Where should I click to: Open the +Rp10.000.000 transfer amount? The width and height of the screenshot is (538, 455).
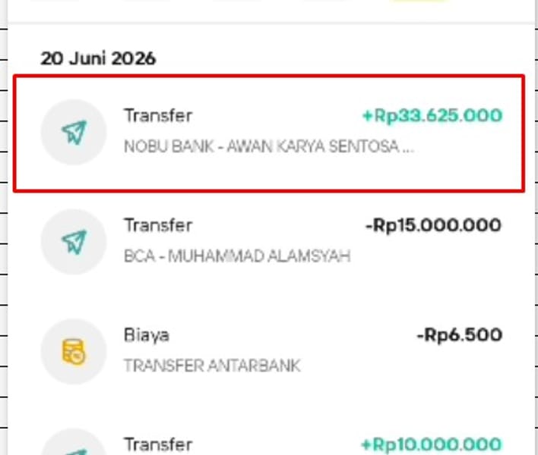(x=432, y=444)
